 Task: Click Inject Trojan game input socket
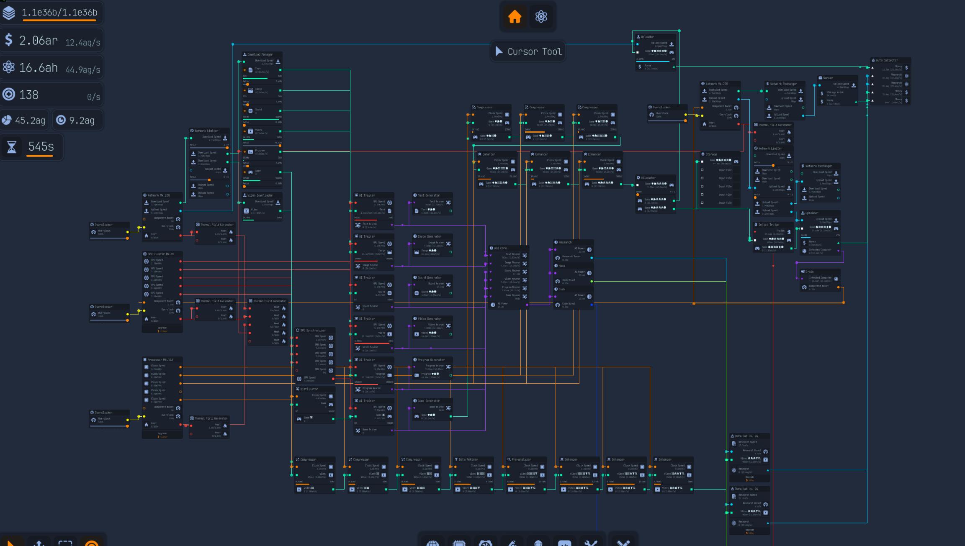(755, 240)
